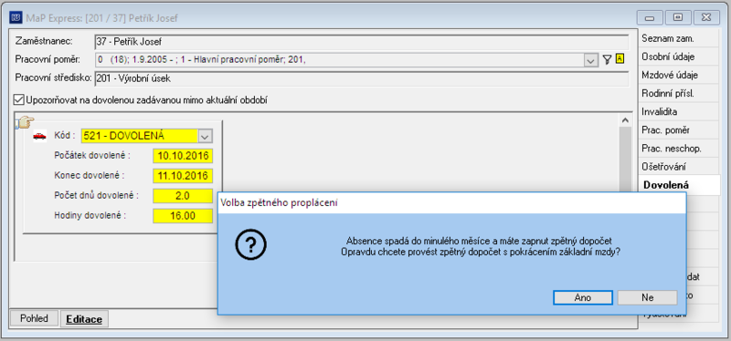Click the MaP Express title bar icon
Screen dimensions: 731x341
16,18
